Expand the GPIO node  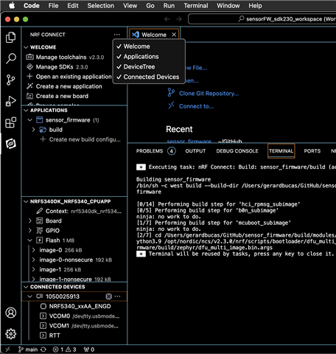click(30, 230)
